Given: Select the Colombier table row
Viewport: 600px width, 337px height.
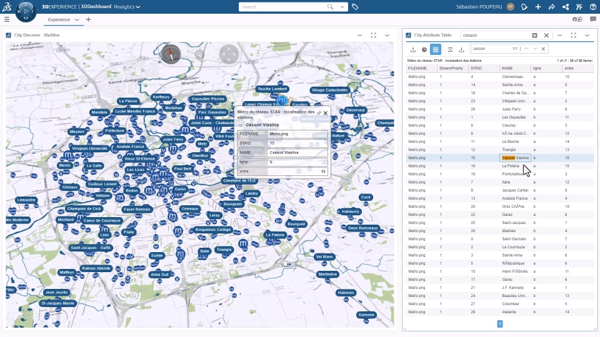Looking at the screenshot, I should pos(500,304).
